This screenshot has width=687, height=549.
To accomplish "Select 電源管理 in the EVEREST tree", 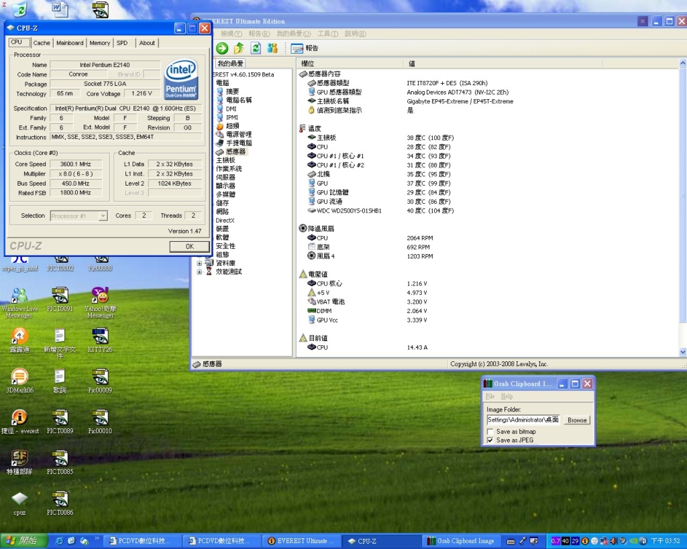I will (x=238, y=135).
